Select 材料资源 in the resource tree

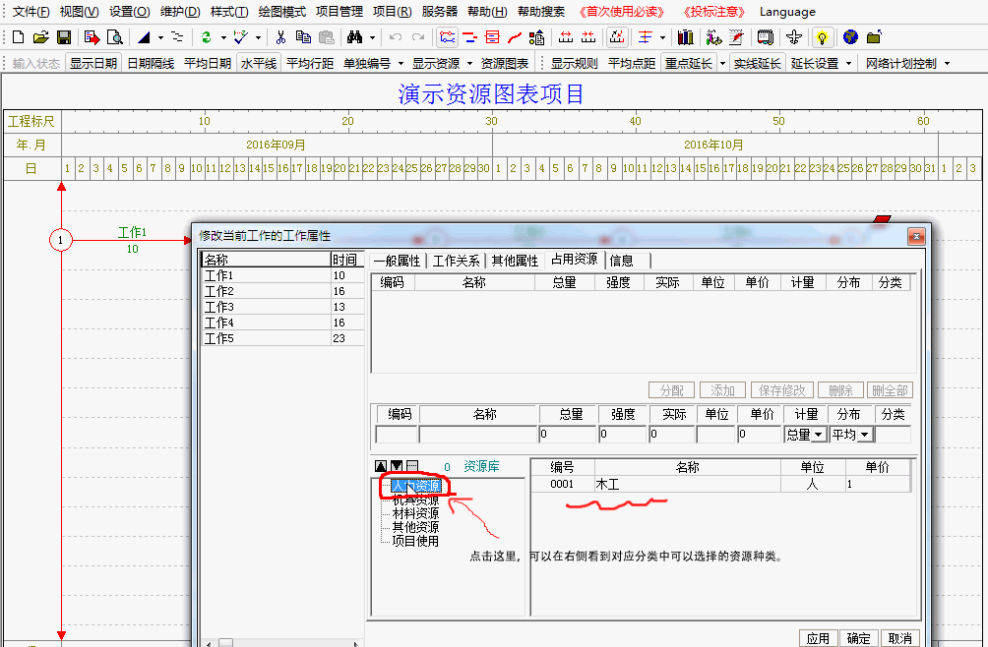click(415, 513)
